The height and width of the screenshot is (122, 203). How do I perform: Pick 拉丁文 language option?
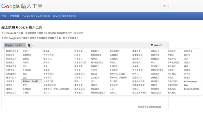coord(78,70)
